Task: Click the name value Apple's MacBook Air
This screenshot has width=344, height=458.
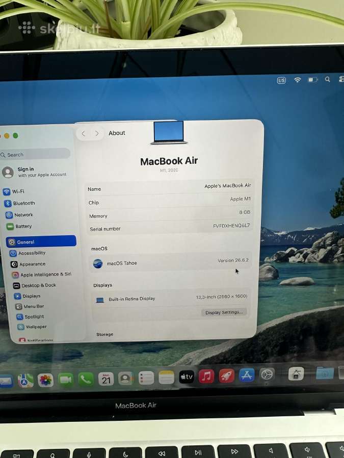Action: click(228, 186)
